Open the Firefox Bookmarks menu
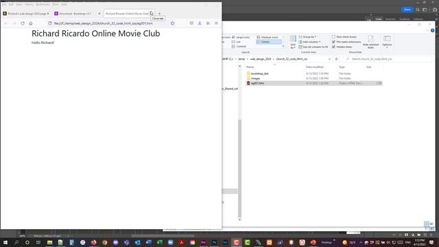 point(43,5)
